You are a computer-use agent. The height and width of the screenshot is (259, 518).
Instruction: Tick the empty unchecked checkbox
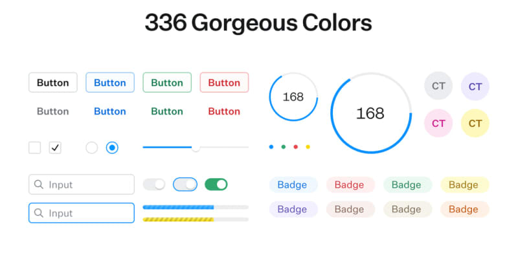click(34, 148)
